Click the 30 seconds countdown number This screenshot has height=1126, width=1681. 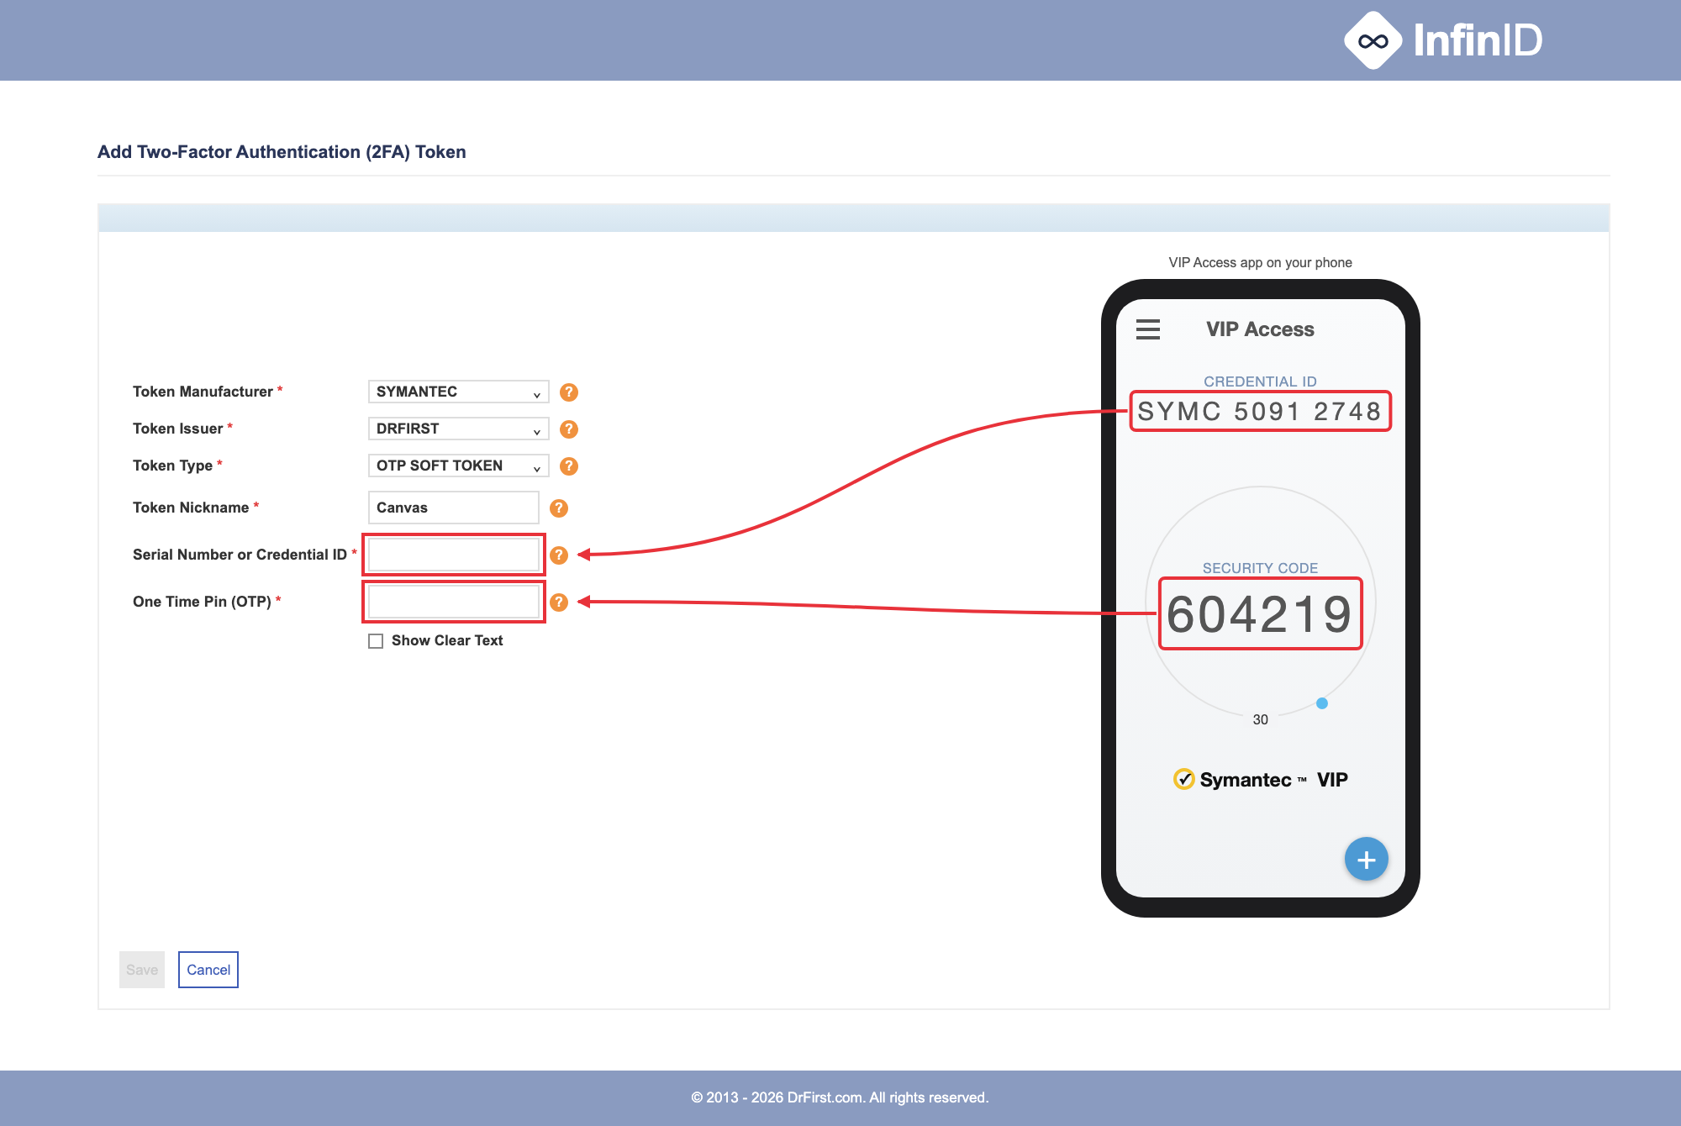pyautogui.click(x=1260, y=719)
